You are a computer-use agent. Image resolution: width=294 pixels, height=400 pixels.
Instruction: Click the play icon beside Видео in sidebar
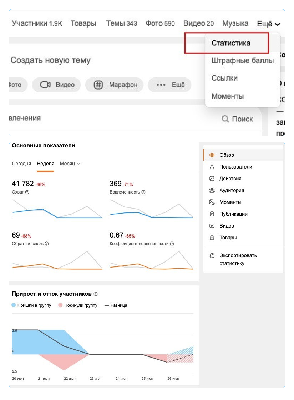[x=212, y=226]
